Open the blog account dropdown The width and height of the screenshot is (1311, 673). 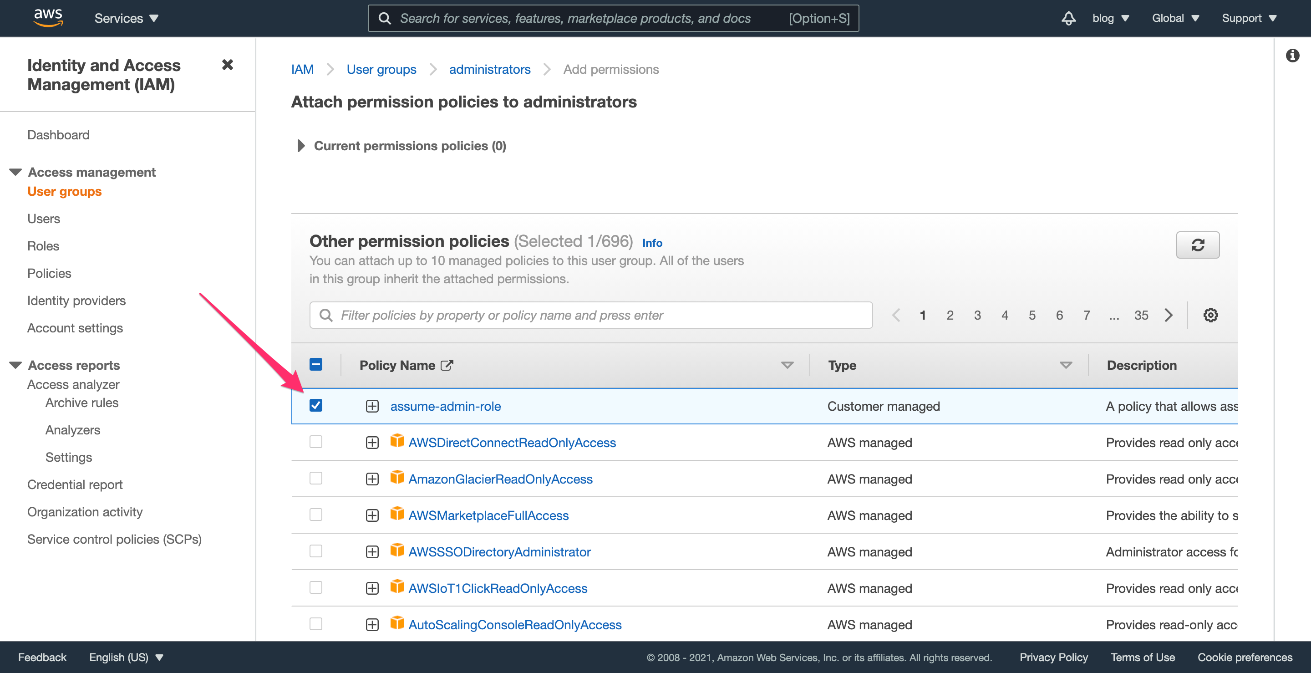[1111, 18]
